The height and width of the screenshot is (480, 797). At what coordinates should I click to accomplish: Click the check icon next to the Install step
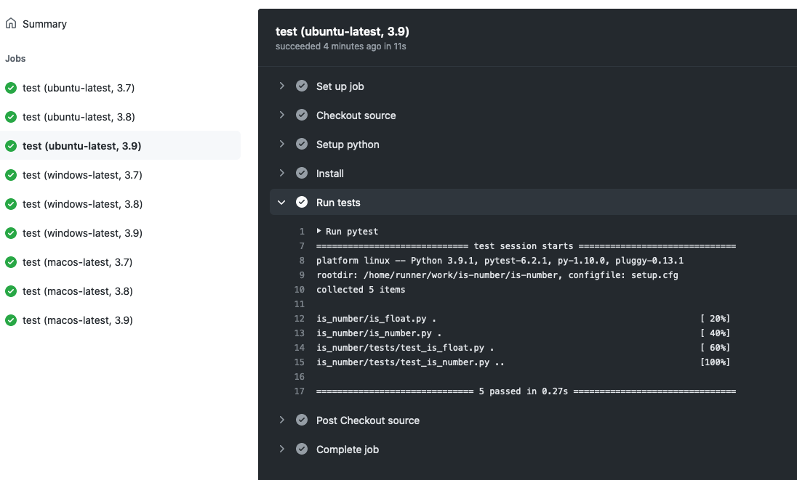[302, 173]
